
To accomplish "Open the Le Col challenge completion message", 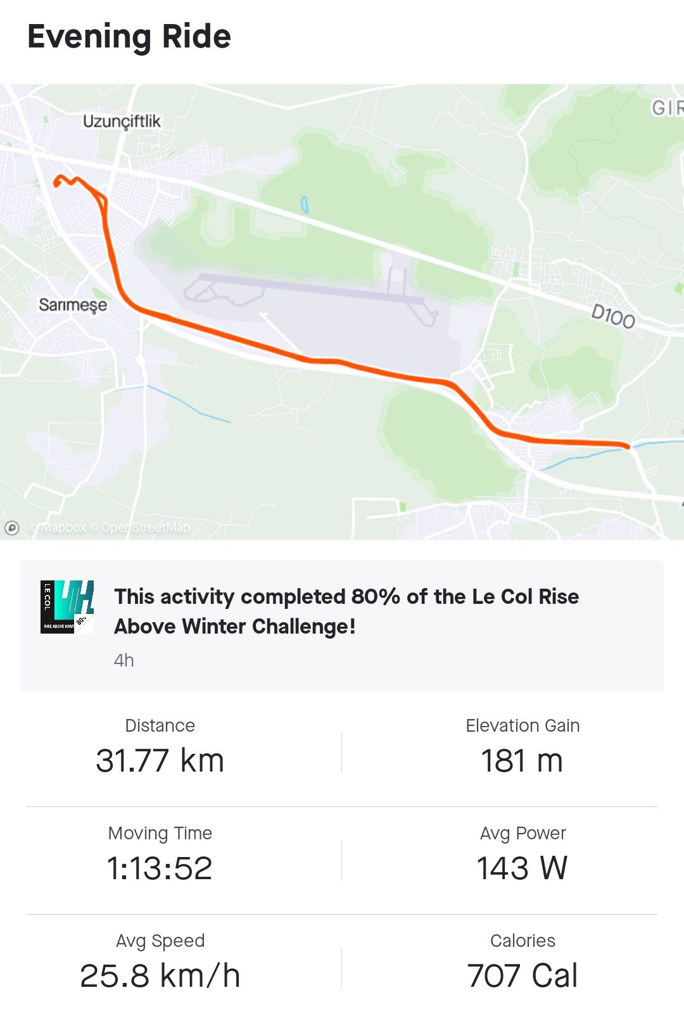I will point(346,611).
